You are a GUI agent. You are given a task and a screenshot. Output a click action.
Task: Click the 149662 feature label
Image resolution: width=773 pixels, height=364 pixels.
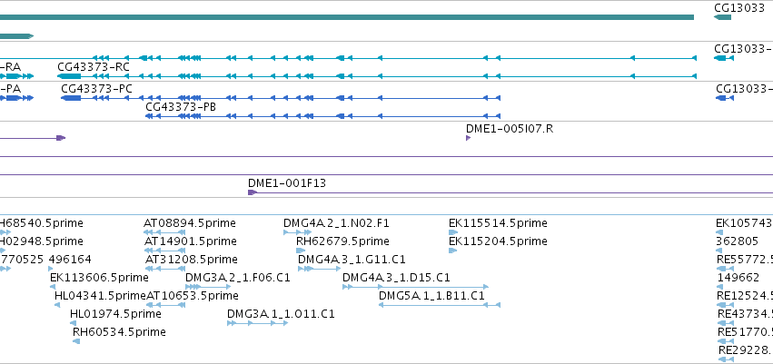pyautogui.click(x=738, y=277)
